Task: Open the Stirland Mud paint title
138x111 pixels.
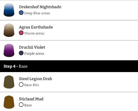Action: (31, 99)
